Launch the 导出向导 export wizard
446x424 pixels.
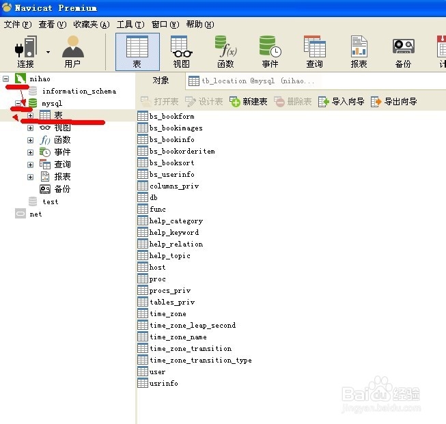pos(393,102)
